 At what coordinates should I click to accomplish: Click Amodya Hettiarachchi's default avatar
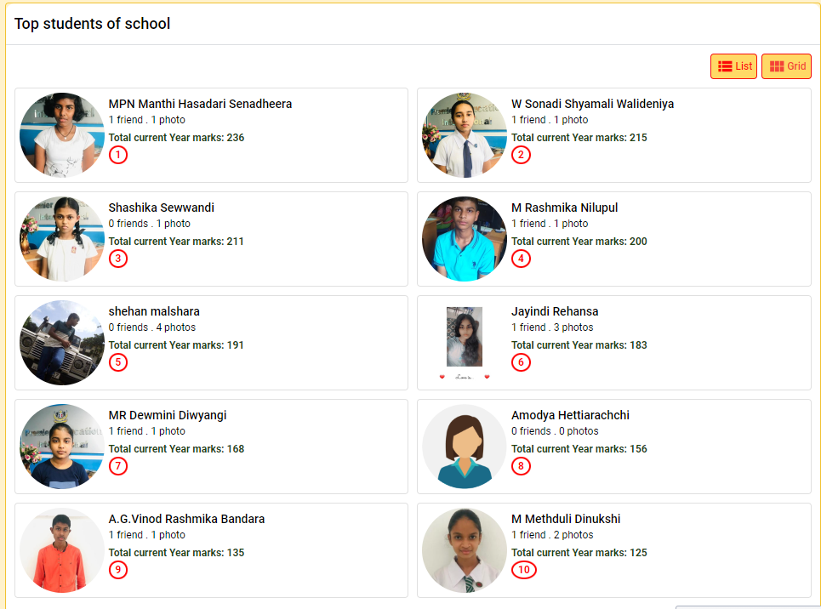(x=465, y=447)
